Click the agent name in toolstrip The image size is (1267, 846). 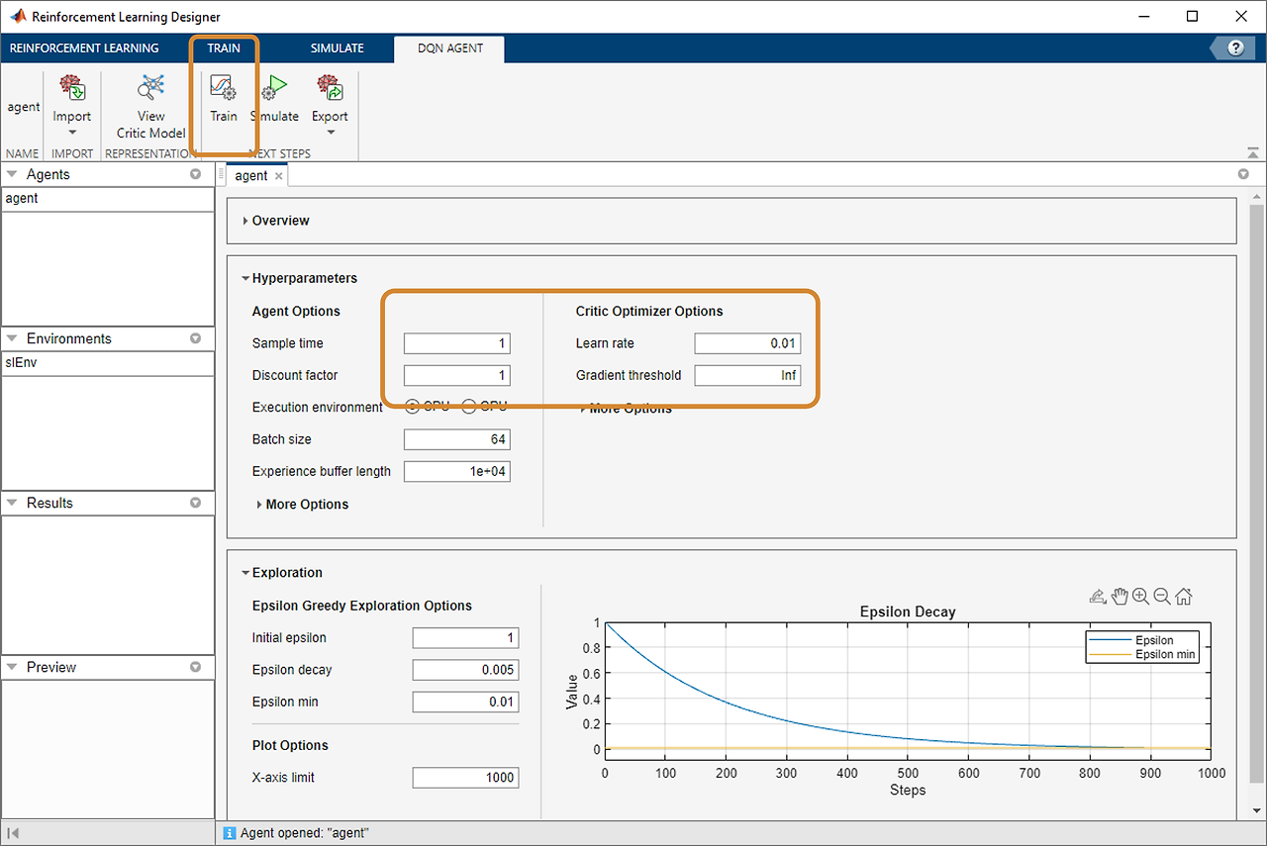24,107
